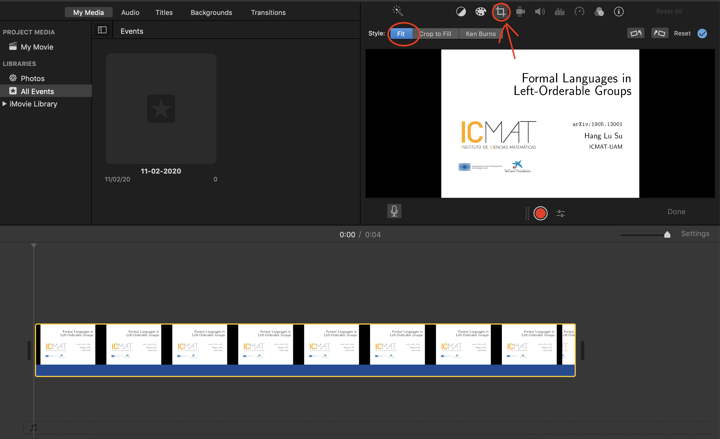Select Crop to Fill style
Image resolution: width=720 pixels, height=439 pixels.
coord(435,34)
